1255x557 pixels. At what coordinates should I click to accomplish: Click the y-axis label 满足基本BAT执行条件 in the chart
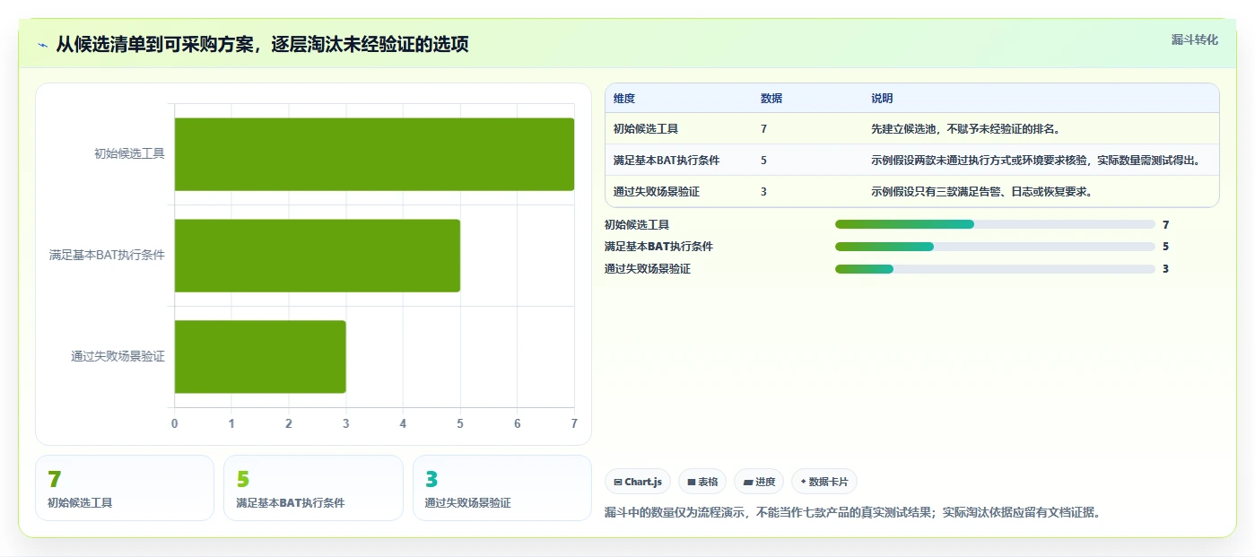point(107,255)
